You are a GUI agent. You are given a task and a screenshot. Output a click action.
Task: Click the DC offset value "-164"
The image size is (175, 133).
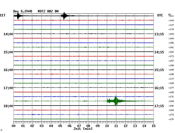tap(171, 110)
